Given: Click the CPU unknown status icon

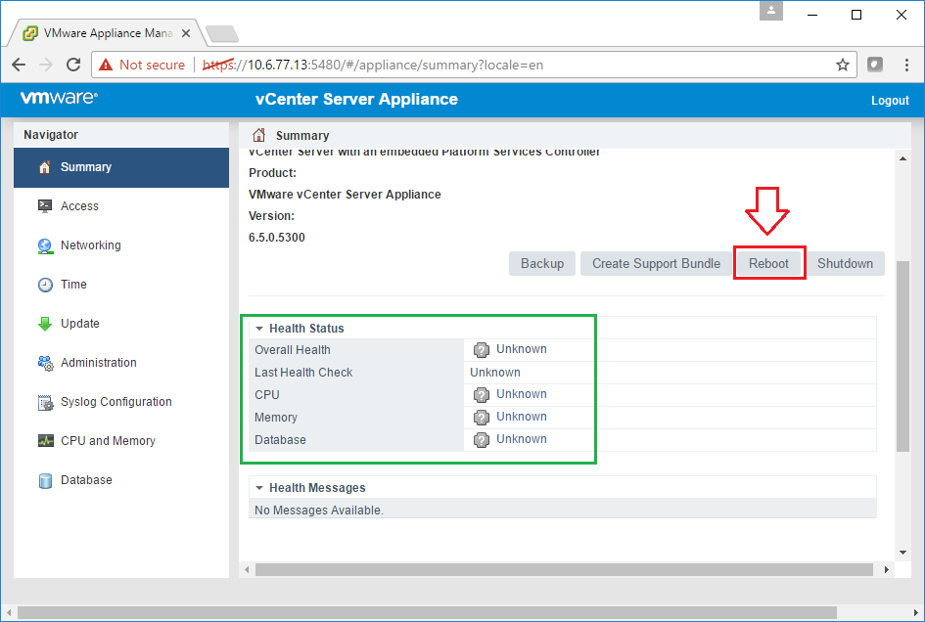Looking at the screenshot, I should coord(482,395).
